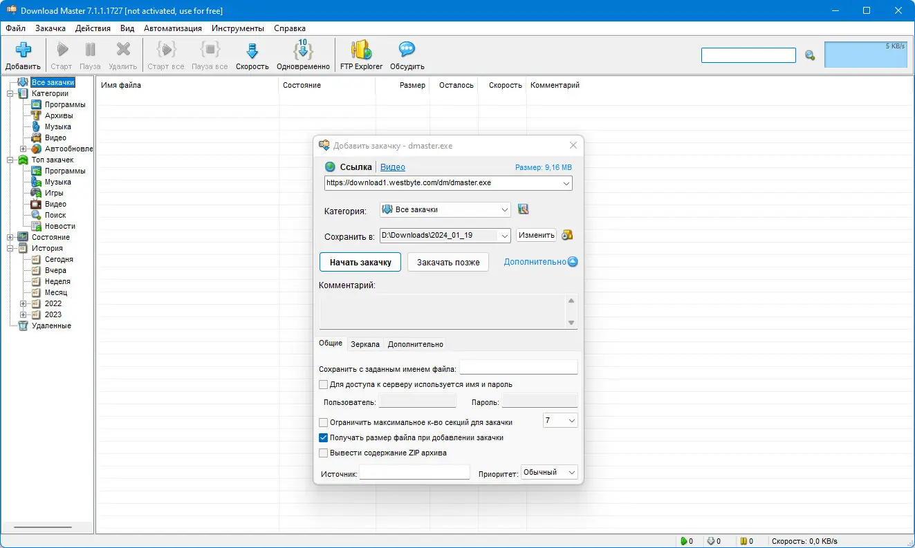
Task: Click the Источник input field
Action: pyautogui.click(x=415, y=472)
